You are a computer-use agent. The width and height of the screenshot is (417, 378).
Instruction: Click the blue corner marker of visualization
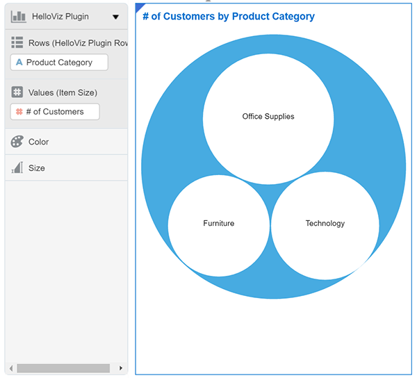tap(139, 6)
